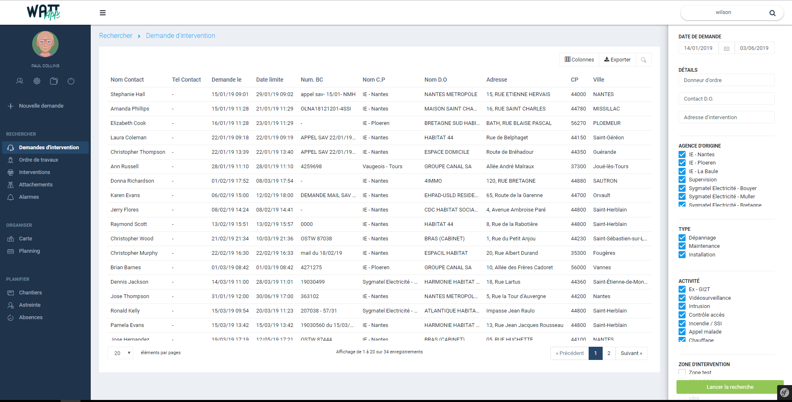Uncheck the IE - Nantes agency checkbox
The width and height of the screenshot is (792, 402).
tap(682, 154)
